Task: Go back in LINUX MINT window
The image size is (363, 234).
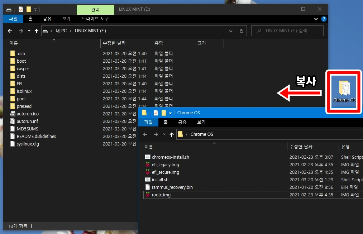Action: coord(10,31)
